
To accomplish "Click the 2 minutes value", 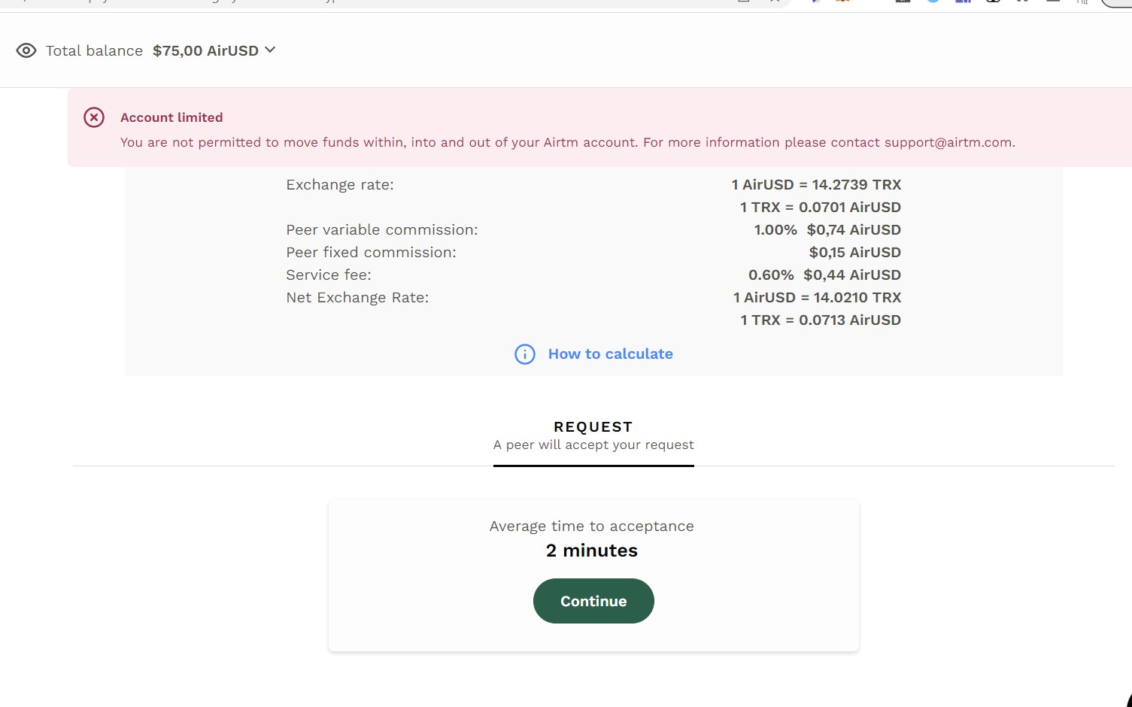I will tap(592, 551).
